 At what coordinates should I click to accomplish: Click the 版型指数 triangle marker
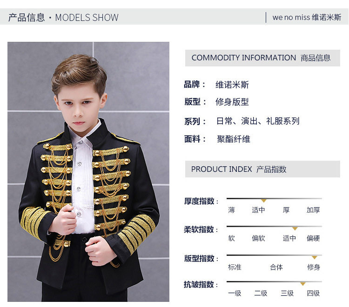coord(314,257)
